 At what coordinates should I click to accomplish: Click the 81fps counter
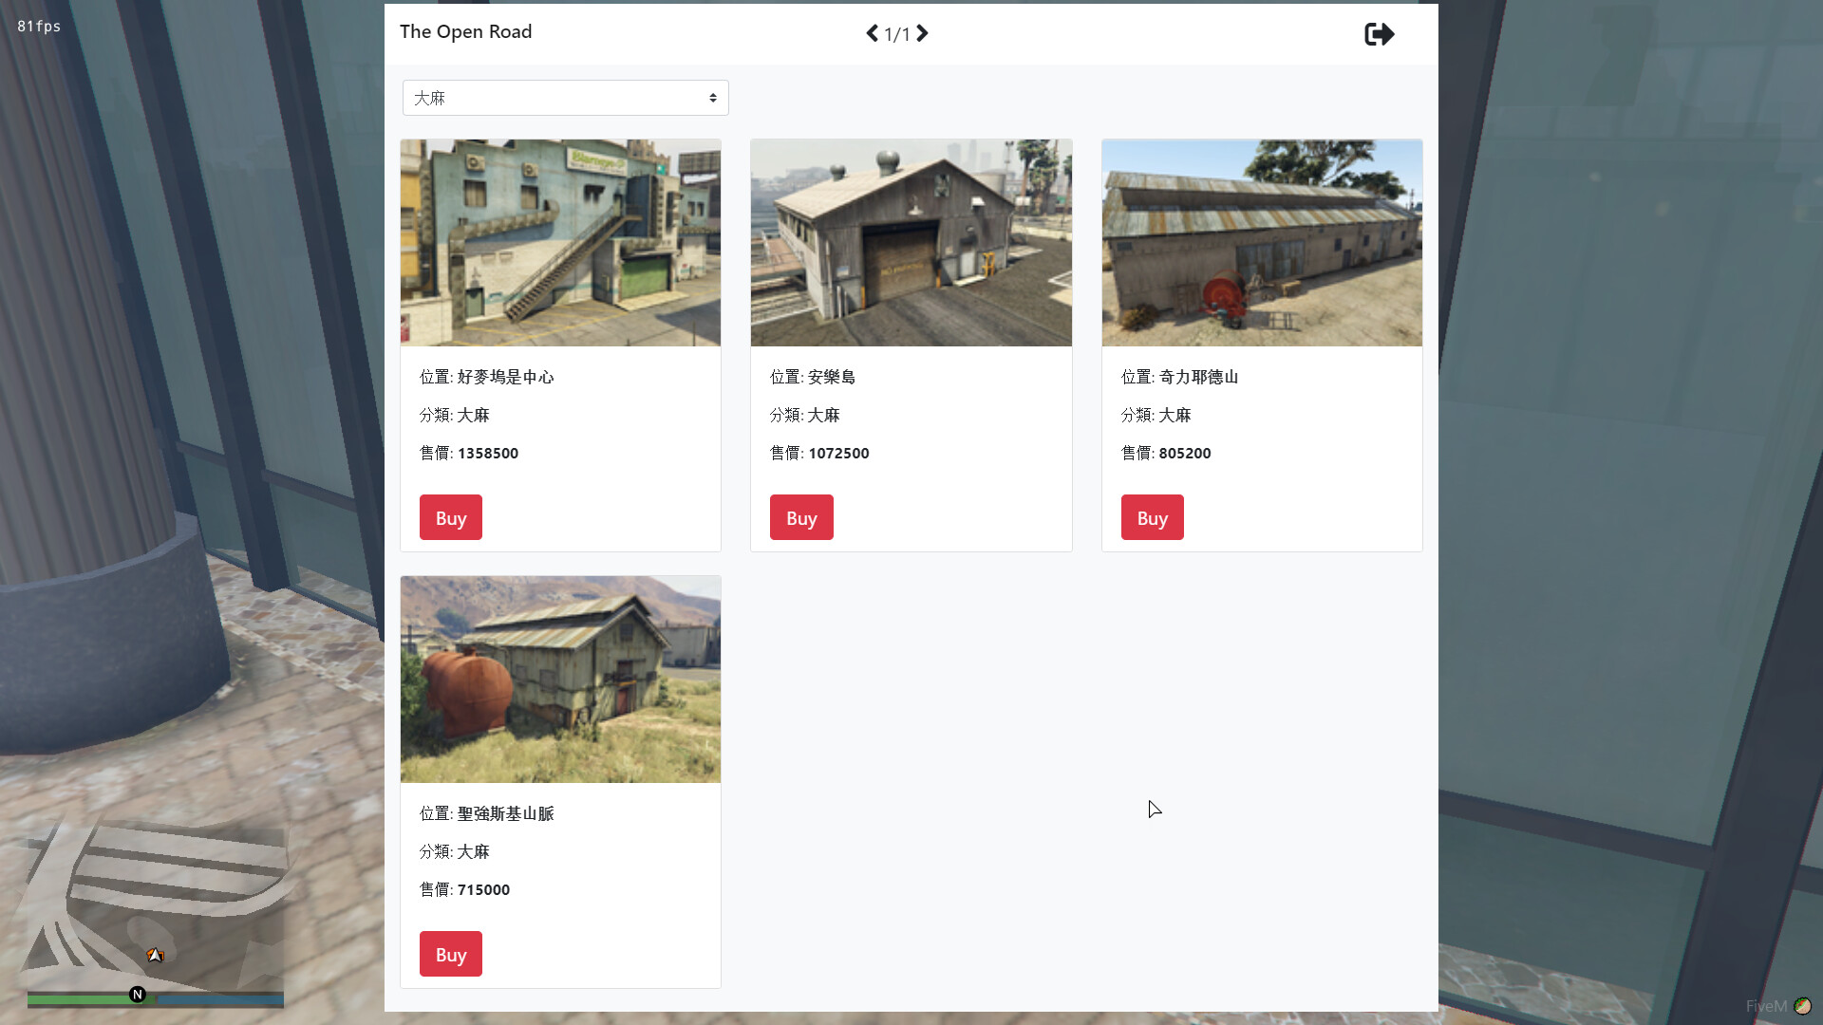coord(39,26)
